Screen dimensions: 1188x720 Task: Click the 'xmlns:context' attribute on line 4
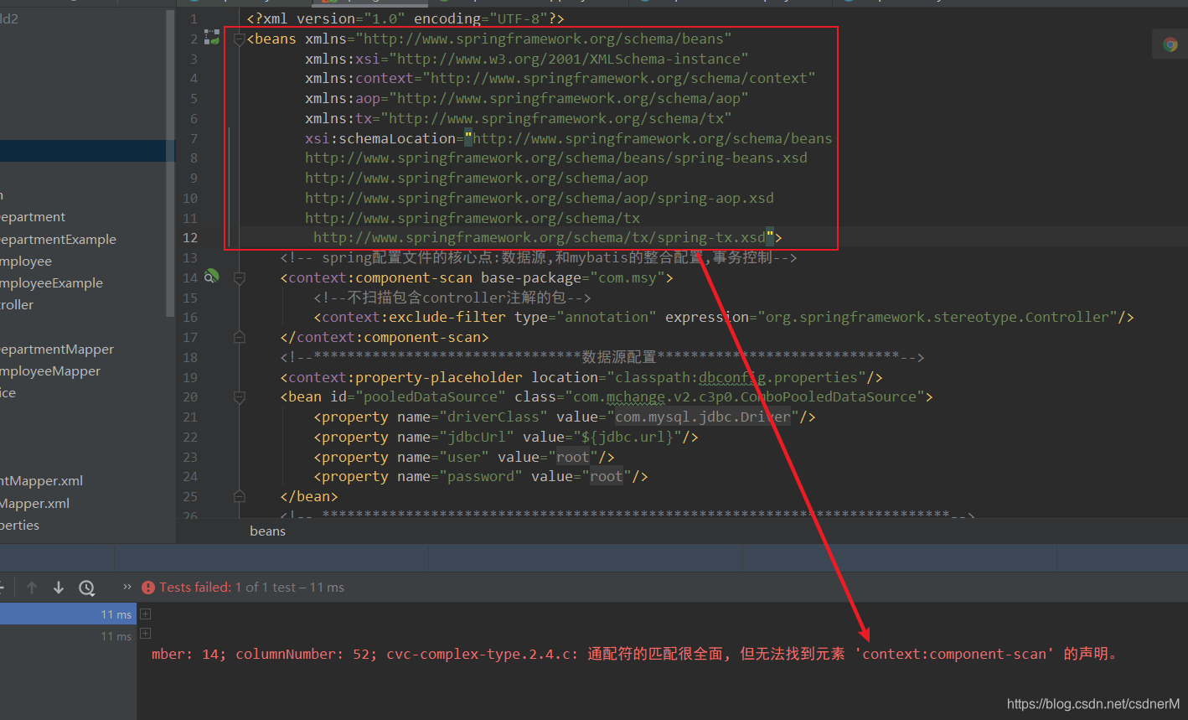[359, 78]
